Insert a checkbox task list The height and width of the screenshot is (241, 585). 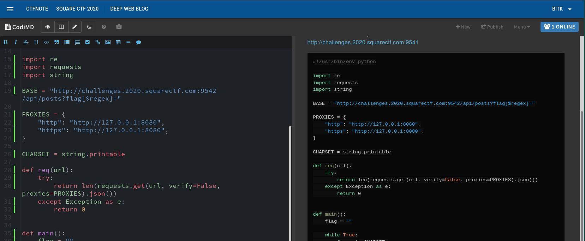tap(88, 42)
